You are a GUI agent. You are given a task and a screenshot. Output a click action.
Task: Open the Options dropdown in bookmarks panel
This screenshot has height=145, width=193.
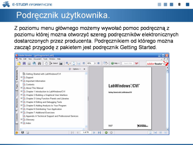76,69
